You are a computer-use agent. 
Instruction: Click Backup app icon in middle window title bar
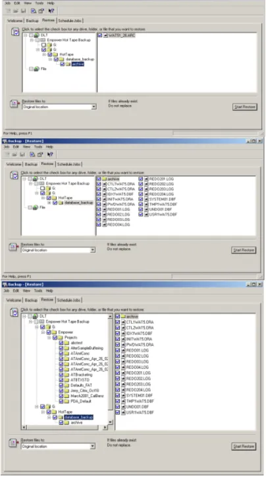(x=5, y=141)
